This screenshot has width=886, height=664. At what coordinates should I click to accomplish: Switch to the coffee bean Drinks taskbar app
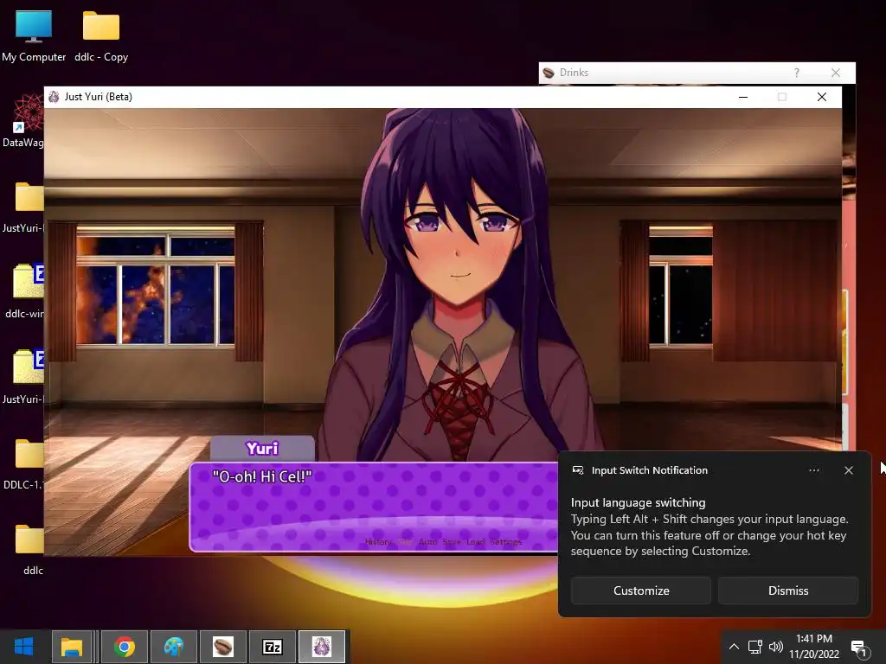(x=223, y=647)
